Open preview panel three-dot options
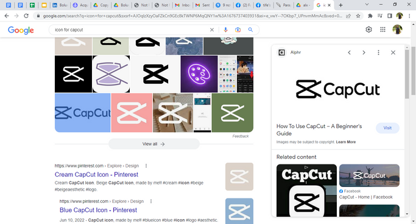 (x=378, y=53)
